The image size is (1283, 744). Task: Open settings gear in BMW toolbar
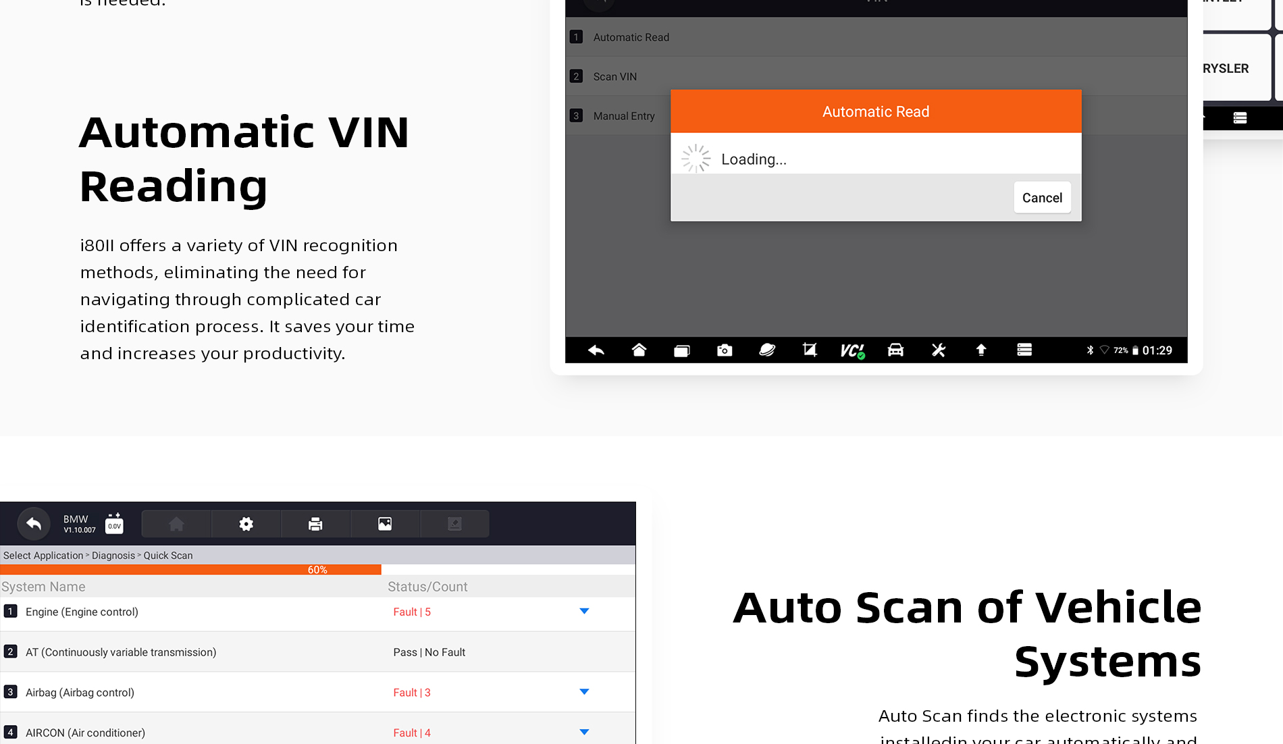point(246,524)
